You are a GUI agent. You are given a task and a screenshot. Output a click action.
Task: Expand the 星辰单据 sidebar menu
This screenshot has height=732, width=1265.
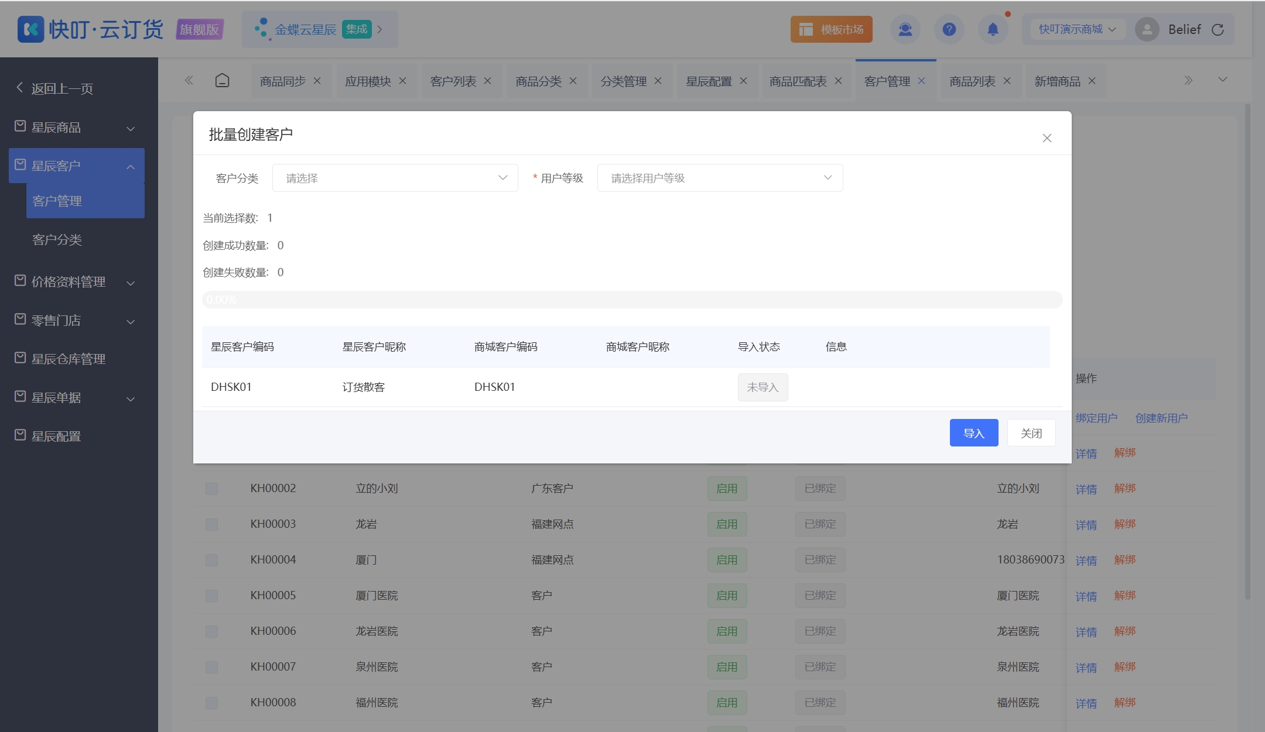click(x=76, y=398)
